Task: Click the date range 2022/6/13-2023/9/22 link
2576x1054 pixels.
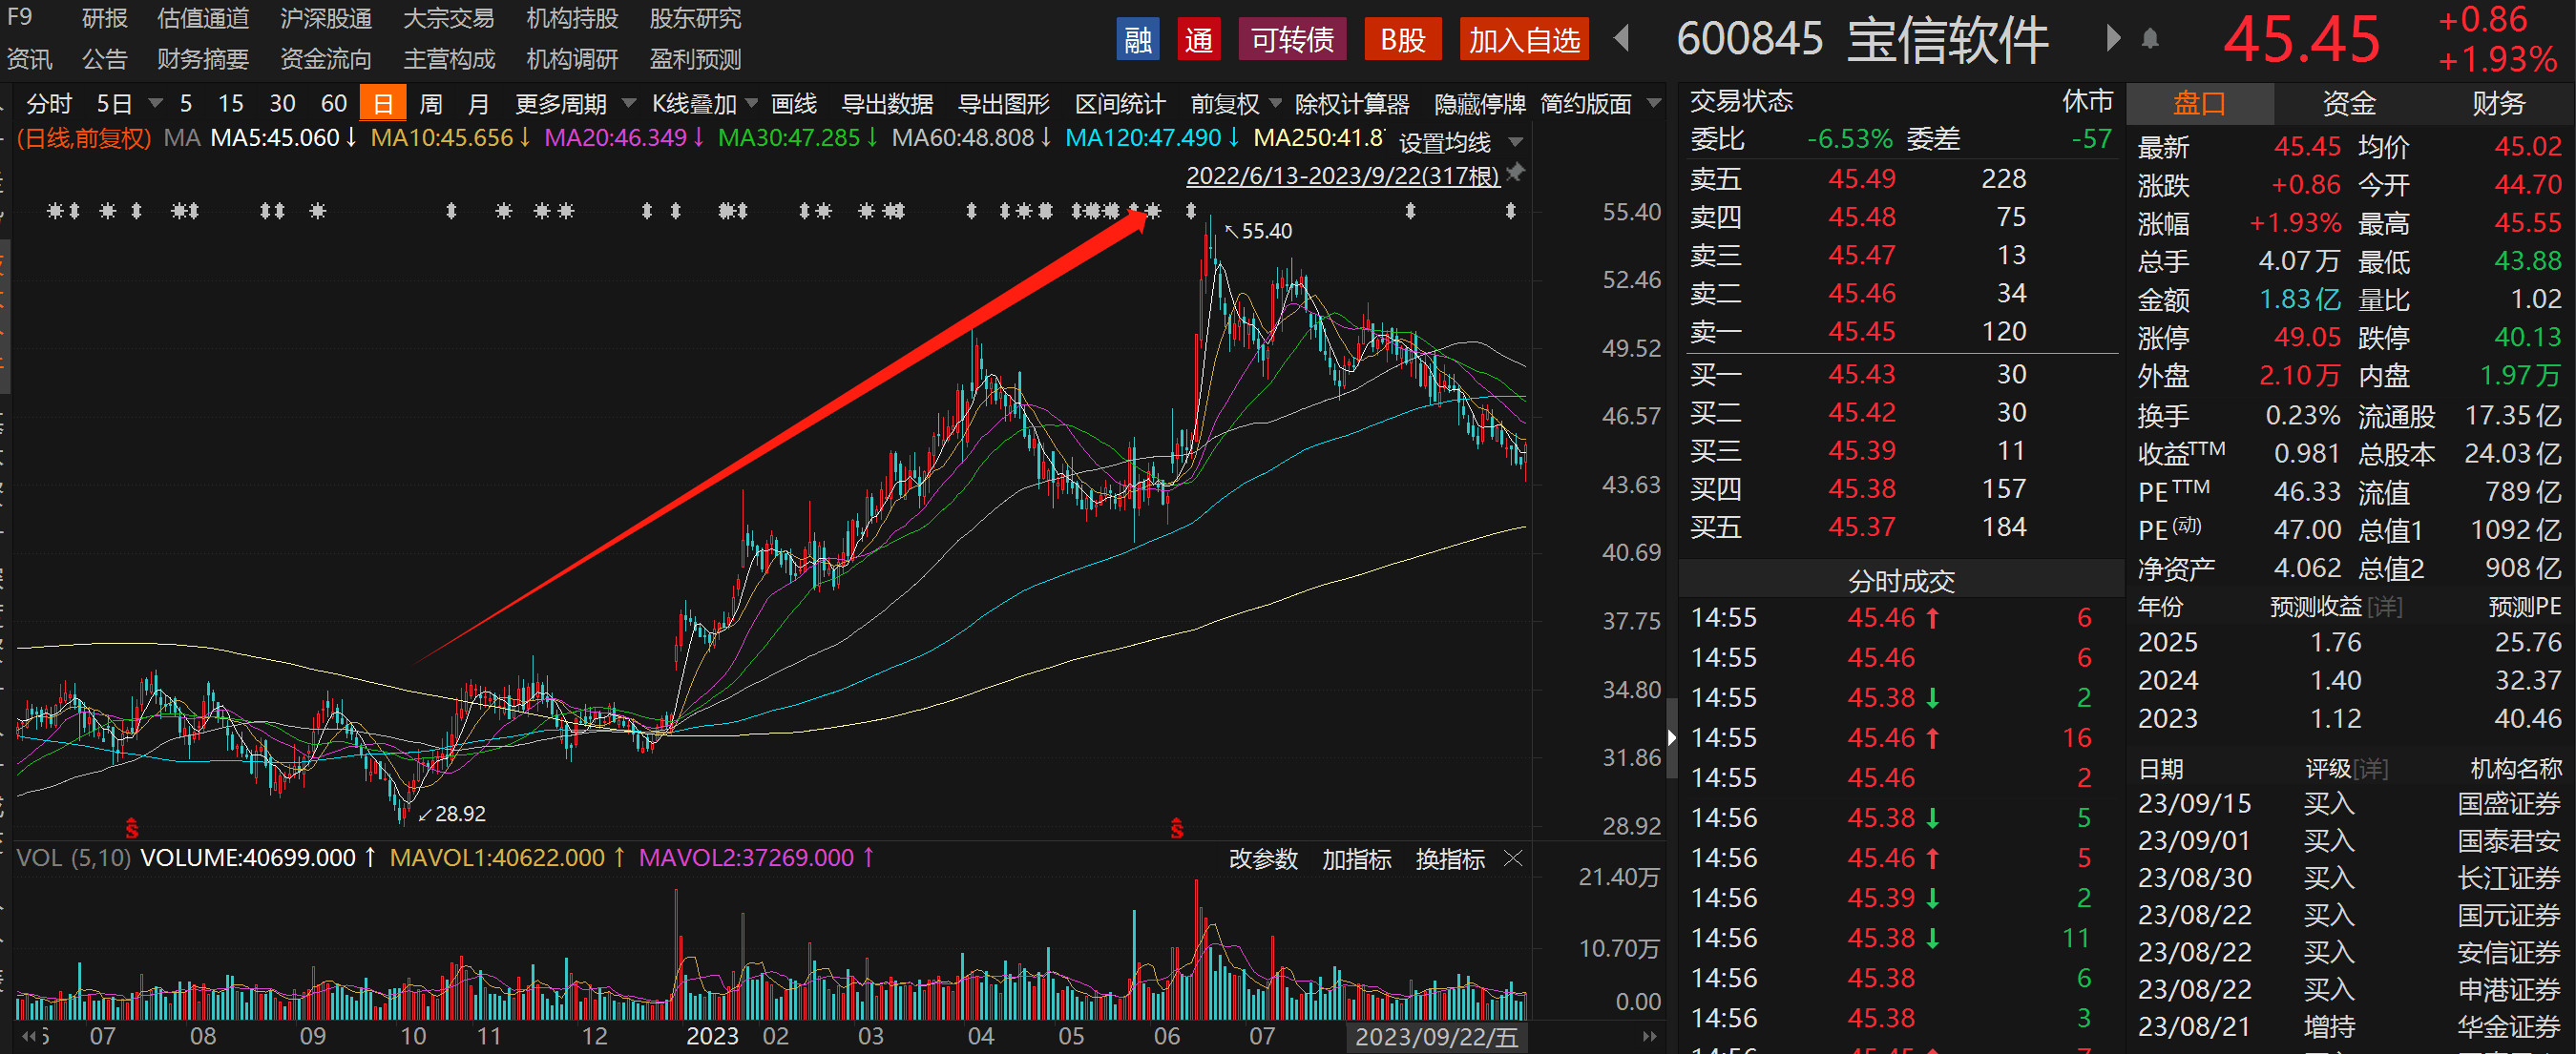Action: pyautogui.click(x=1342, y=176)
